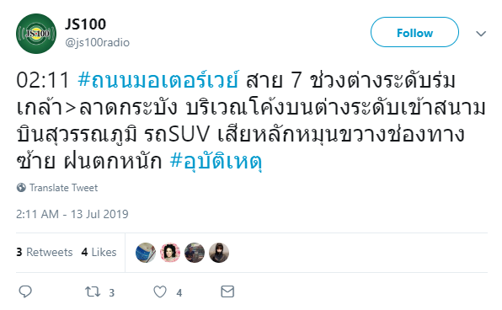Open the tweet options chevron menu
The width and height of the screenshot is (502, 310).
[481, 34]
